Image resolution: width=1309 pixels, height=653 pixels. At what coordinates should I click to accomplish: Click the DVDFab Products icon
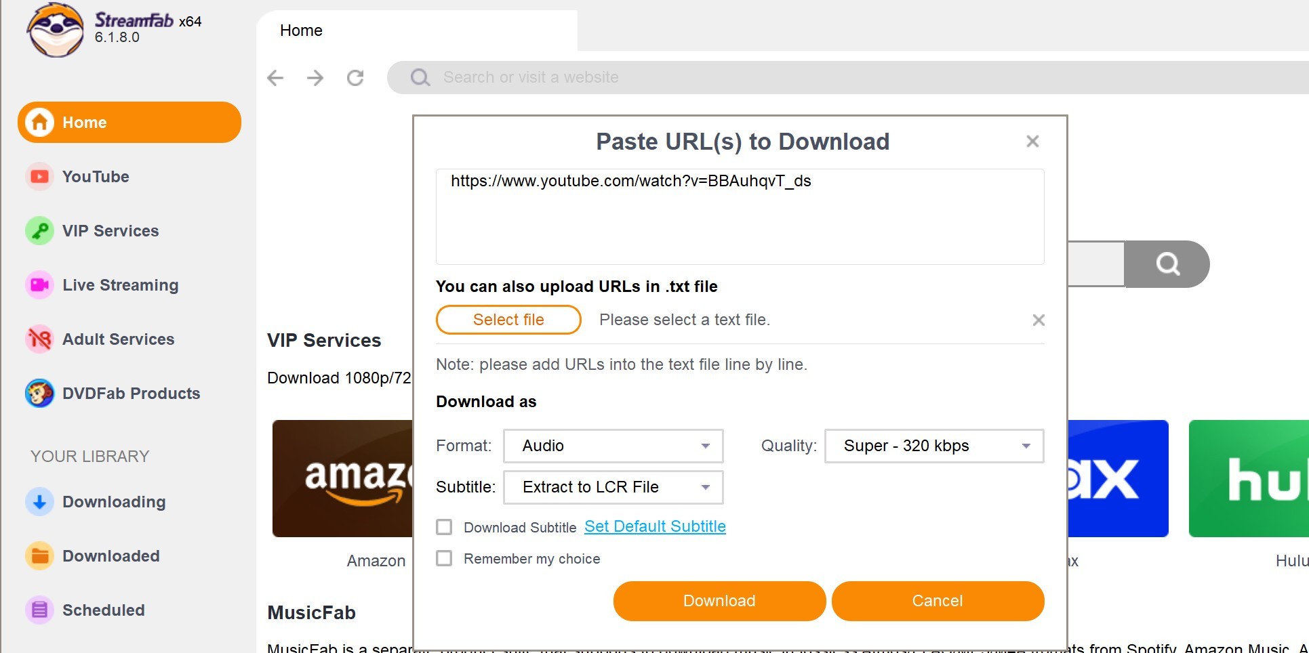click(39, 394)
